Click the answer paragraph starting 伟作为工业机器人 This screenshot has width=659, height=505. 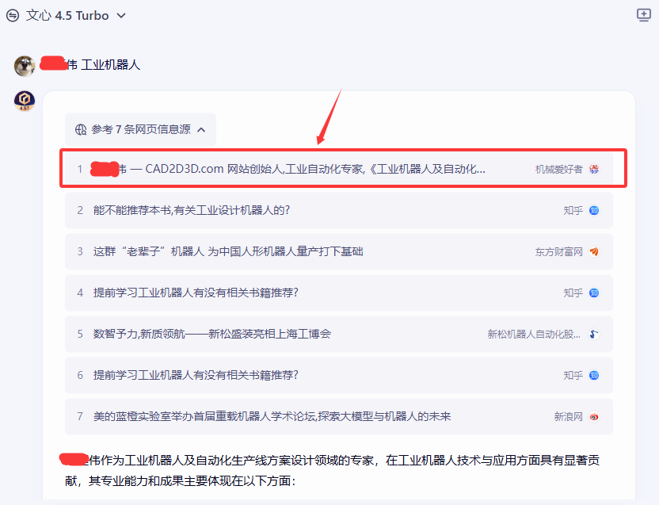[332, 470]
